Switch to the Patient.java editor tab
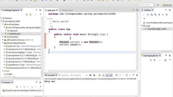 click(x=66, y=10)
